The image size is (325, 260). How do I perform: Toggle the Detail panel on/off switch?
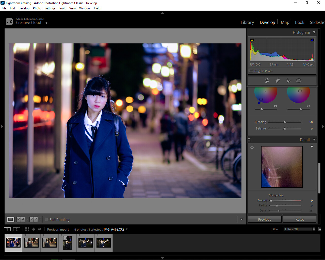coord(249,139)
